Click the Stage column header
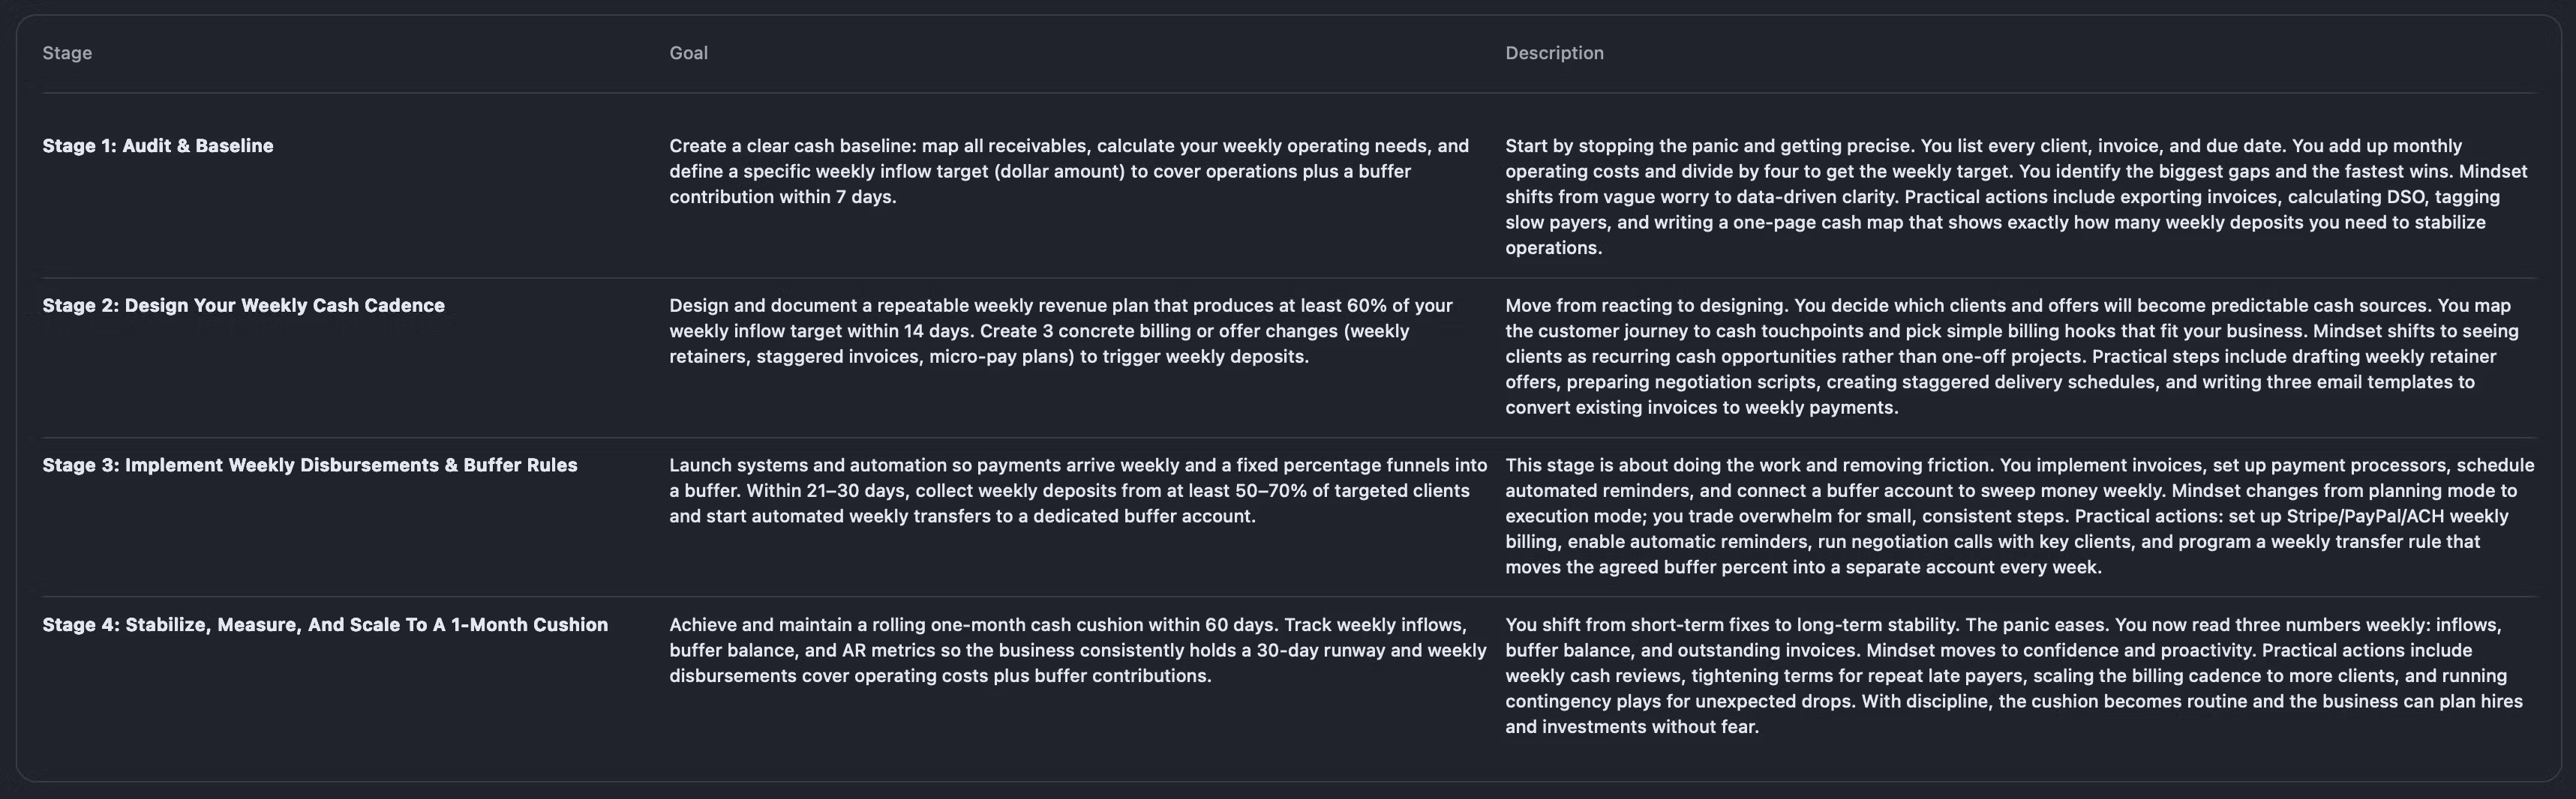The height and width of the screenshot is (799, 2576). [67, 53]
